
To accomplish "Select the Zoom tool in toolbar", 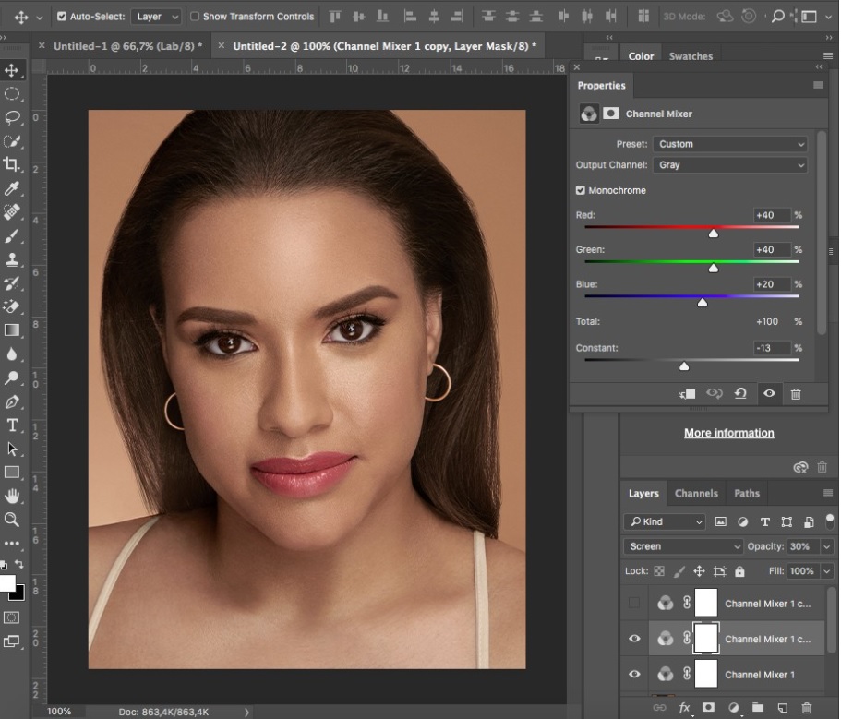I will click(x=12, y=520).
